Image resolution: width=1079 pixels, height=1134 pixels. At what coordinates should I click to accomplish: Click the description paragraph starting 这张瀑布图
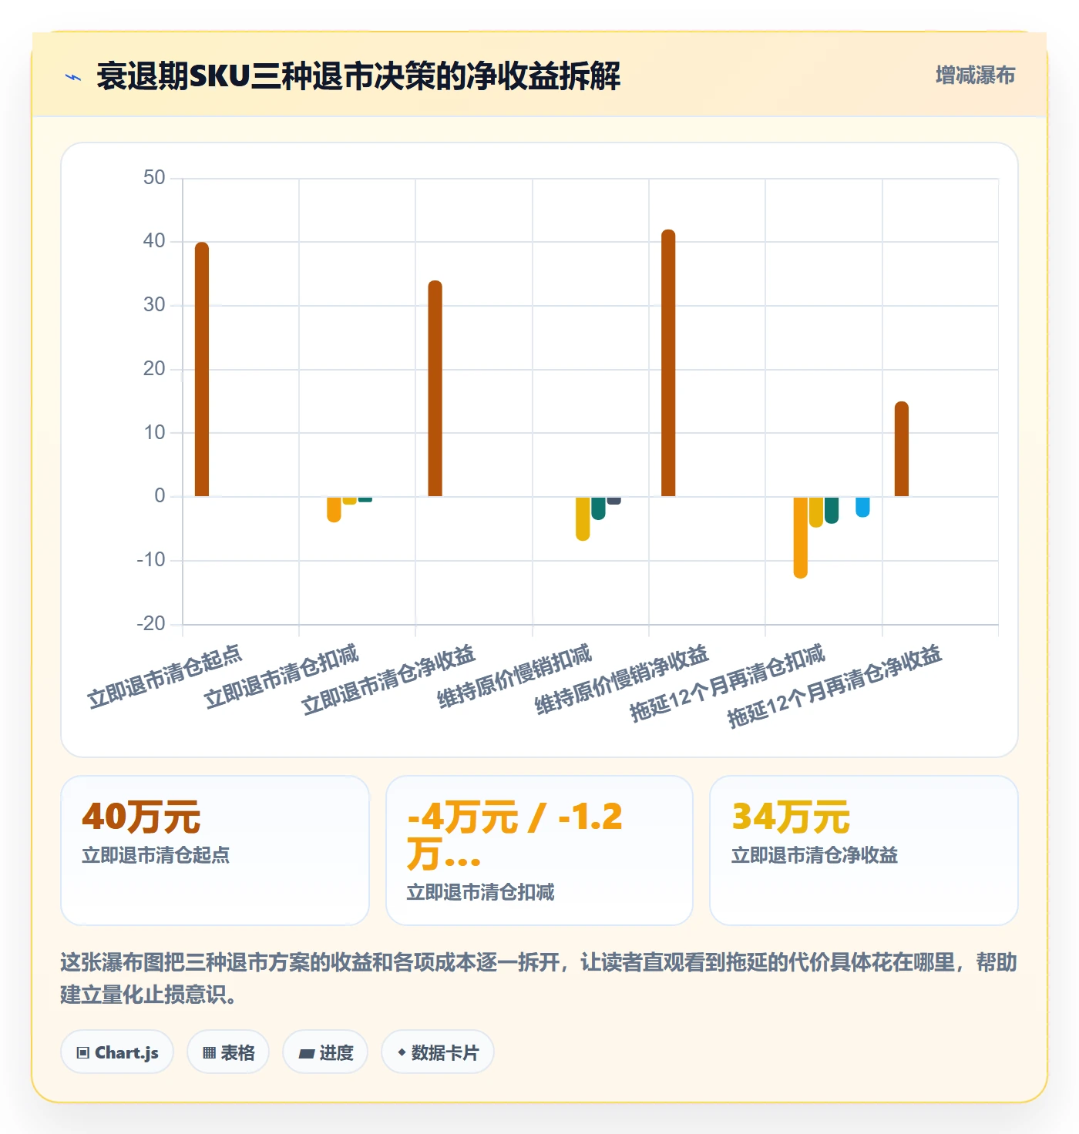tap(539, 978)
